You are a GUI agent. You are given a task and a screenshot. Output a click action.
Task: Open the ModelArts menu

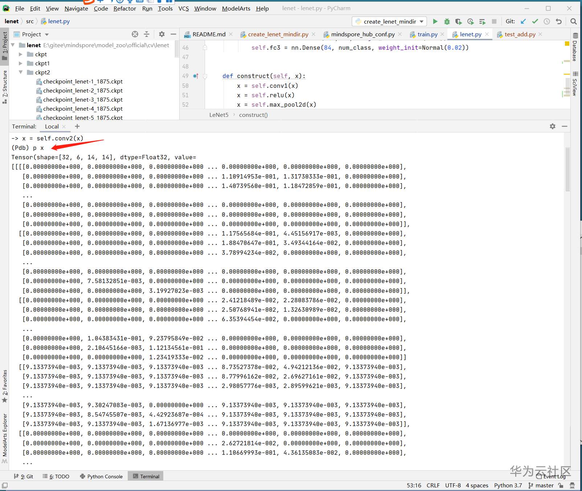236,8
